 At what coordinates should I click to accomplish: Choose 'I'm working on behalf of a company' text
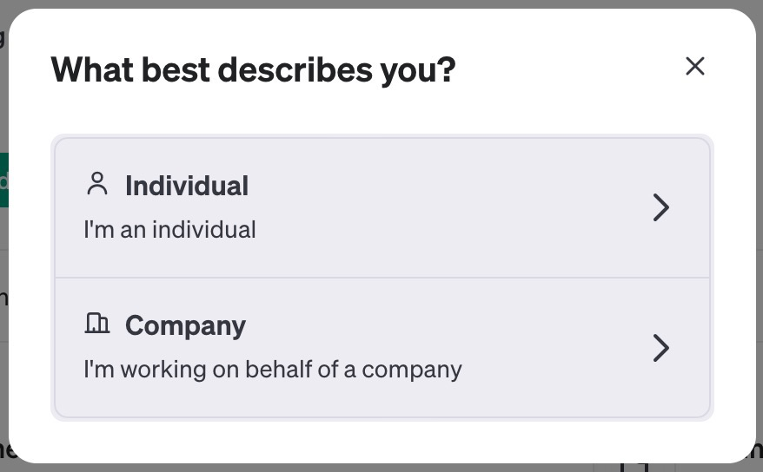tap(273, 370)
